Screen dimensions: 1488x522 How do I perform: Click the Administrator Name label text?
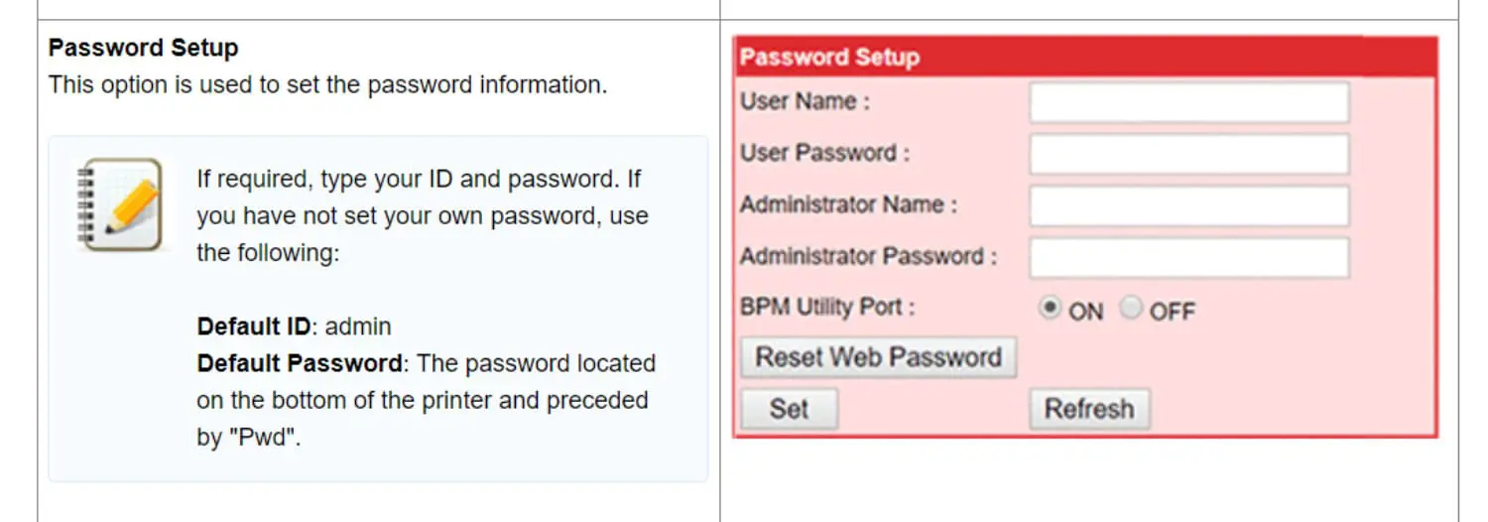848,204
